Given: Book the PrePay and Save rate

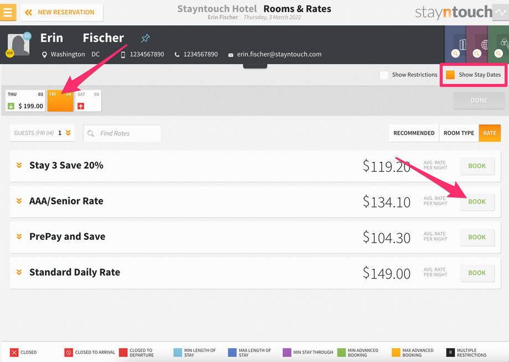Looking at the screenshot, I should click(477, 237).
